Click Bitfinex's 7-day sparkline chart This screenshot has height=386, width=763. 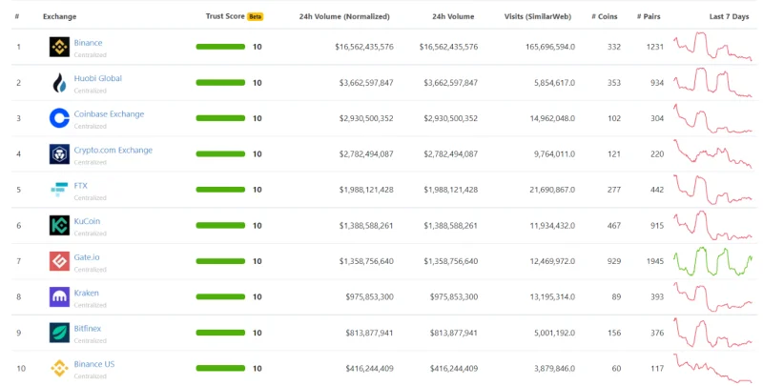712,333
